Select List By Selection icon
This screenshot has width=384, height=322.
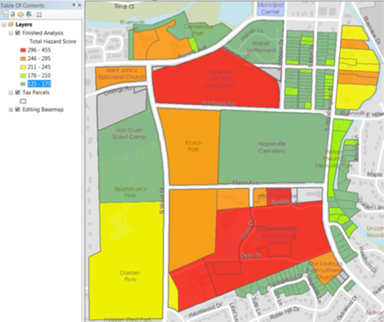[29, 14]
